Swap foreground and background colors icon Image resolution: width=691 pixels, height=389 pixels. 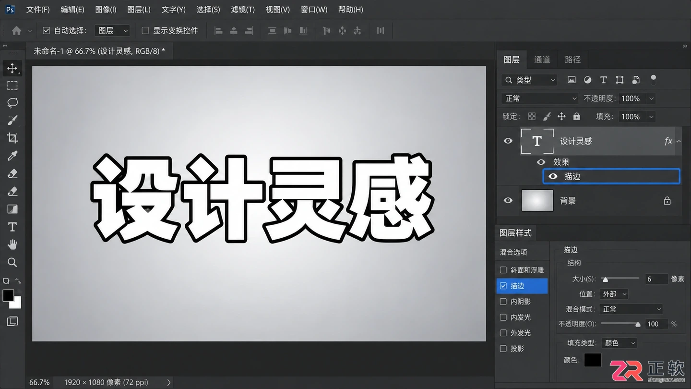tap(18, 281)
